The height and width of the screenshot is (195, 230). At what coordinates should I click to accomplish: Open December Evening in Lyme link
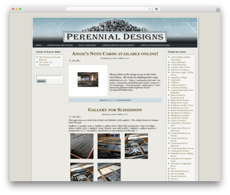[181, 160]
